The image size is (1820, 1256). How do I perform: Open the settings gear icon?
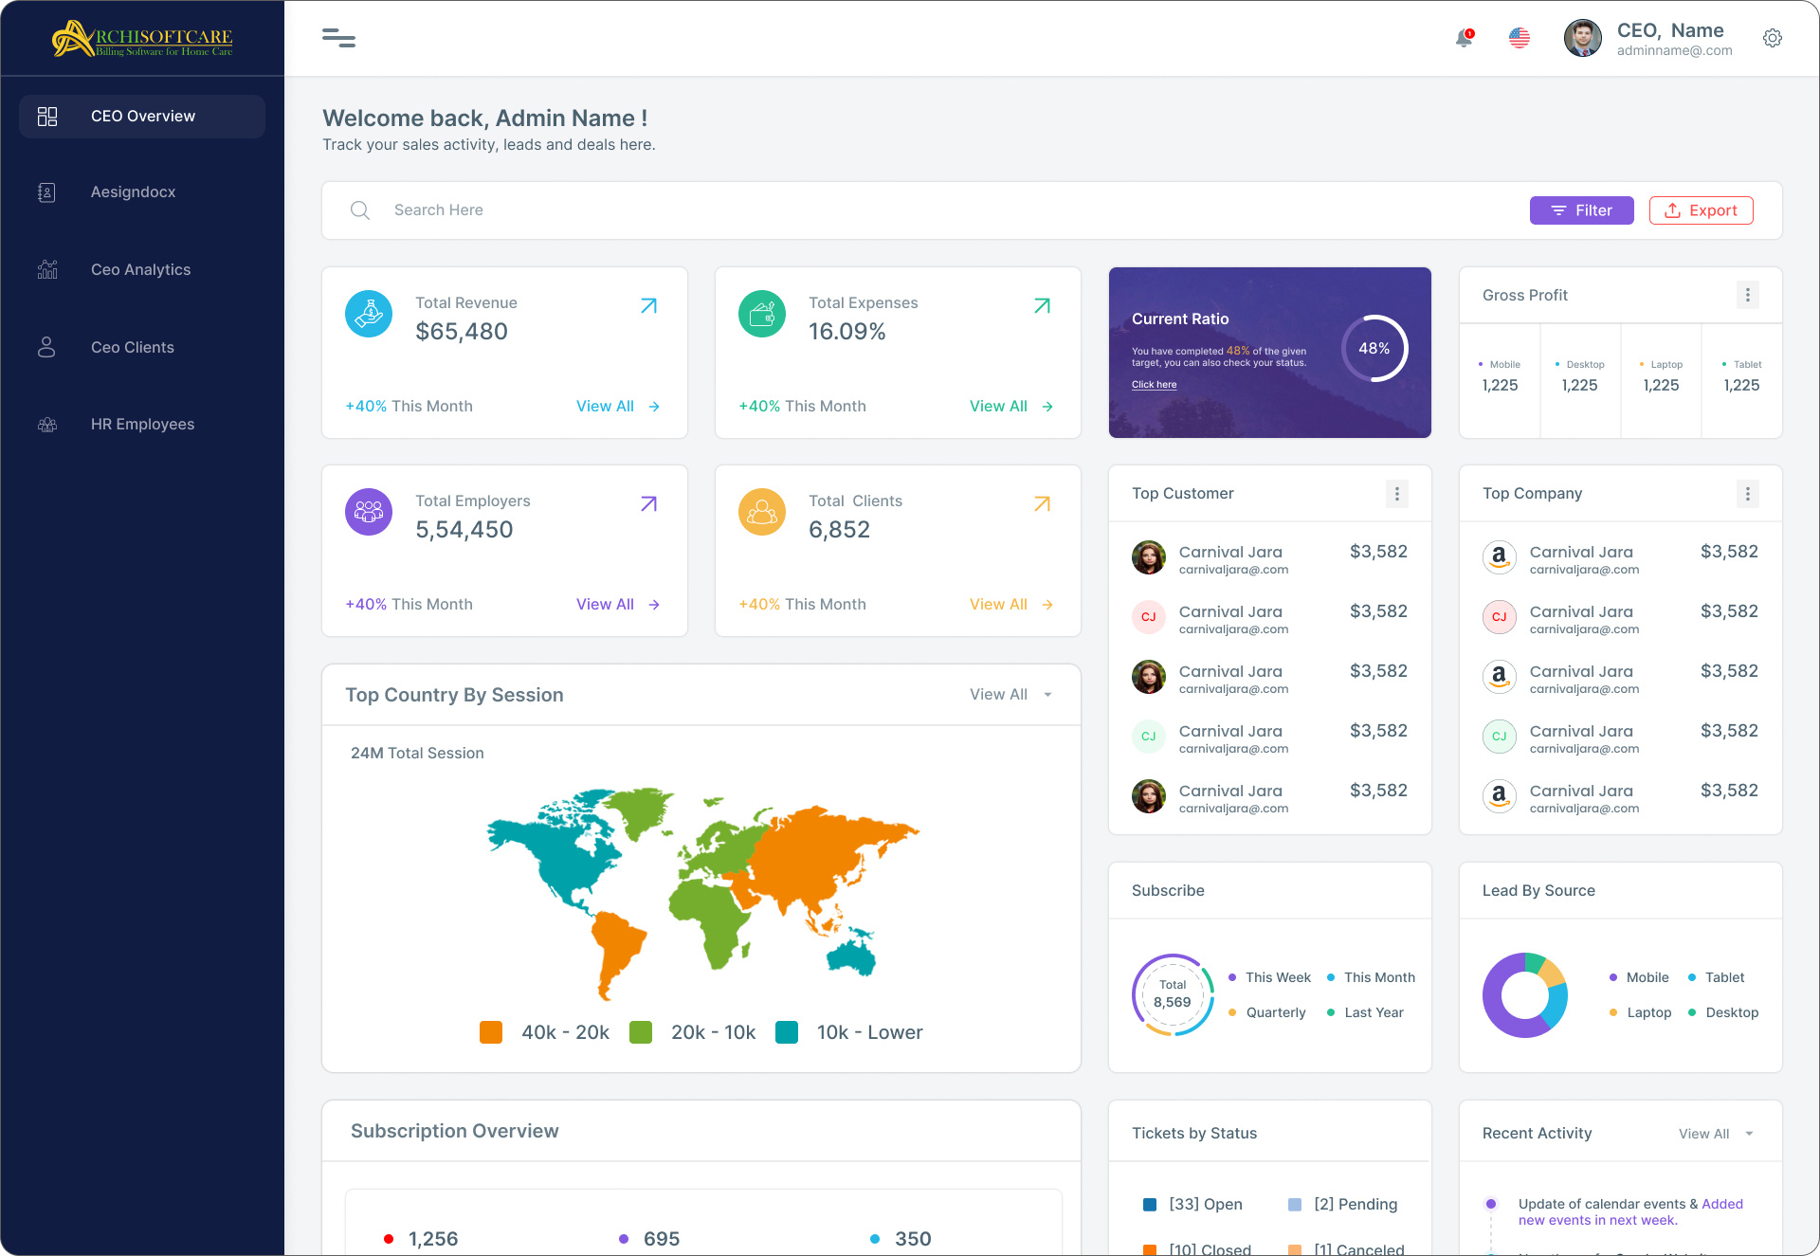click(1773, 38)
